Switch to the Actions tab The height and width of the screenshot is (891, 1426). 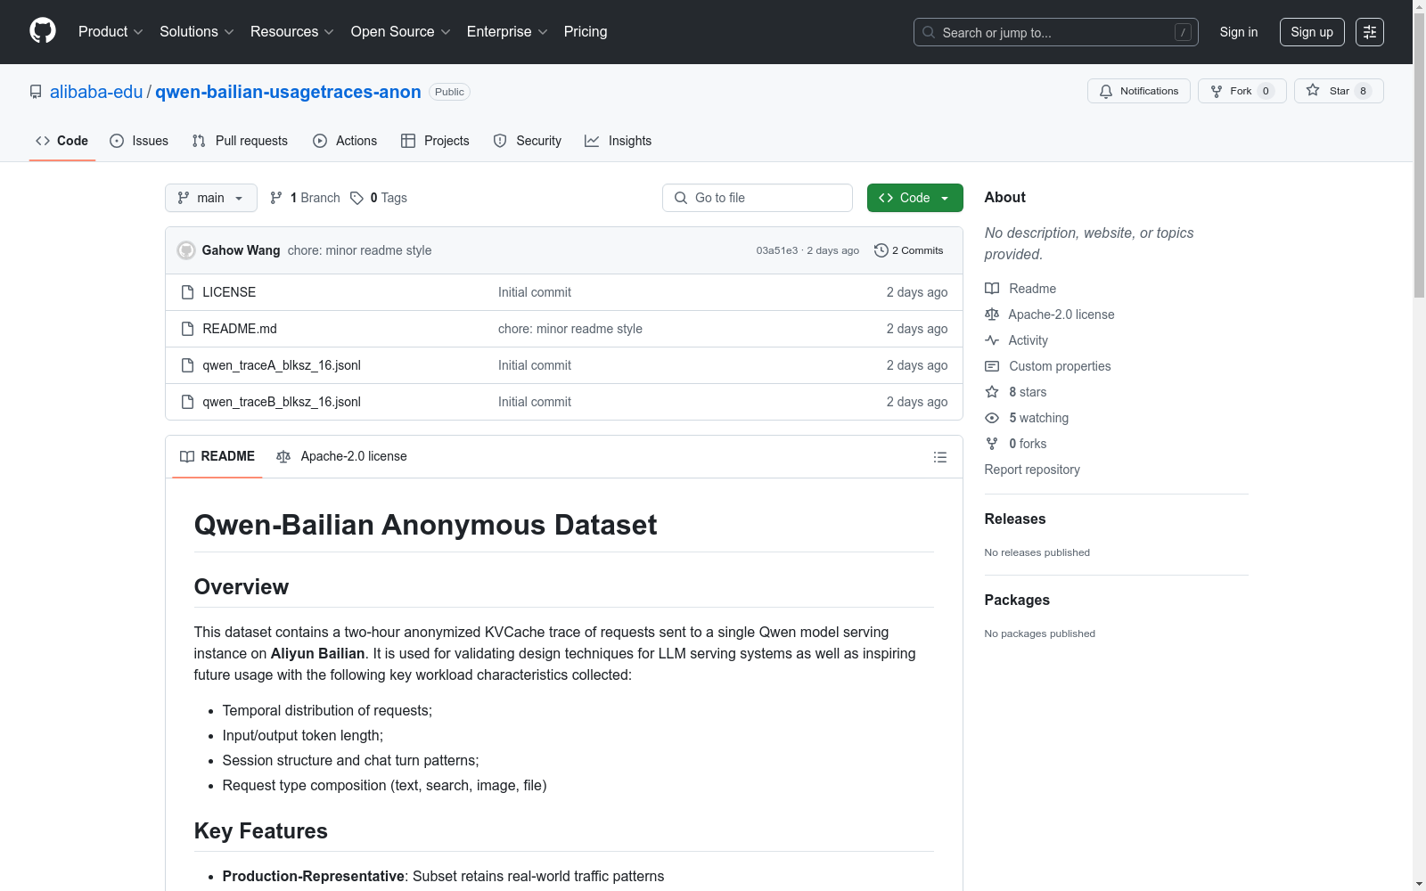tap(345, 141)
